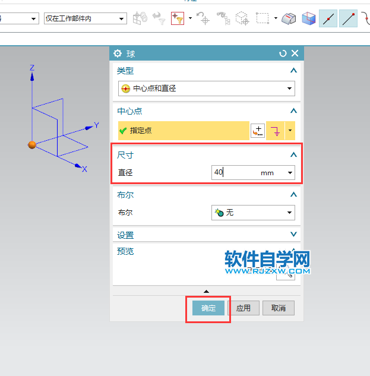Viewport: 370px width, 376px height.
Task: Collapse the 类型 section
Action: 293,71
